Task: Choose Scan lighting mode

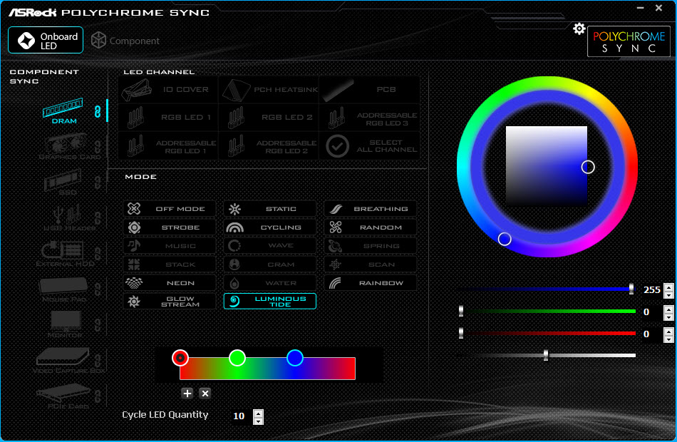Action: click(x=371, y=264)
